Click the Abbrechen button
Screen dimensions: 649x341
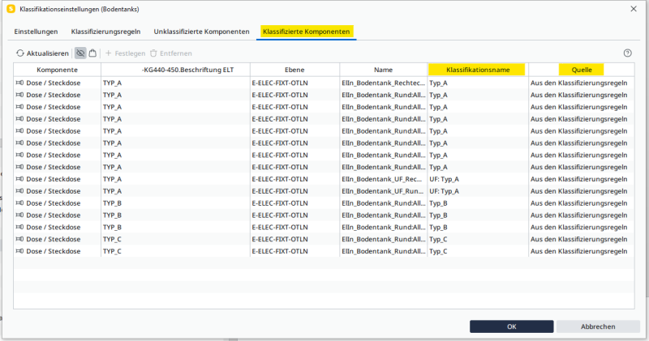[x=598, y=326]
